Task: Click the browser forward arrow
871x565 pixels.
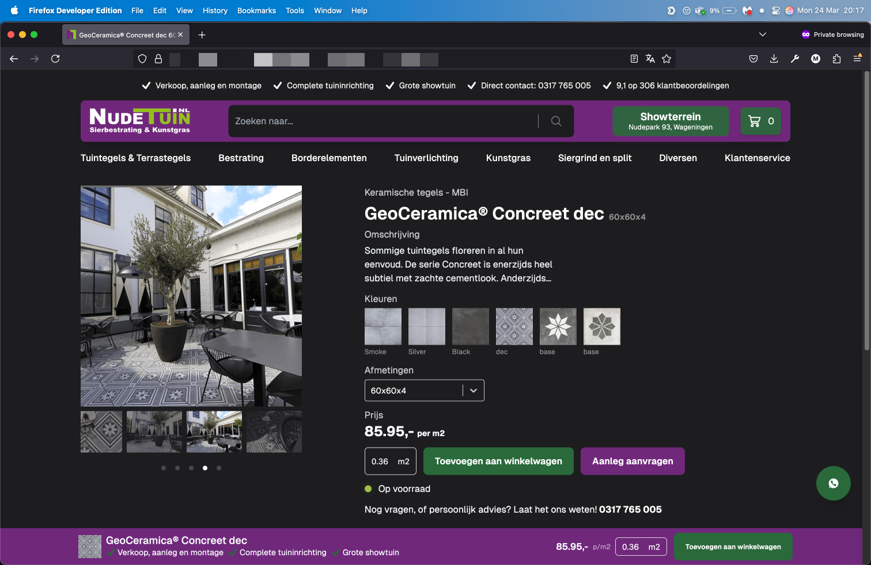Action: [x=35, y=59]
